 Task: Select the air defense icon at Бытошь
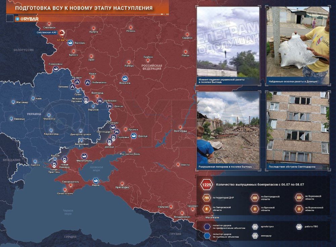click(x=70, y=43)
